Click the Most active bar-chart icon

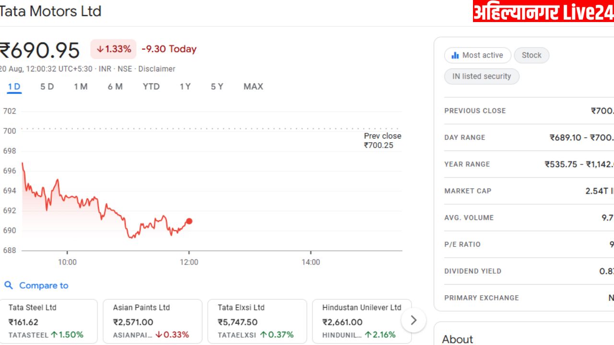pos(455,55)
